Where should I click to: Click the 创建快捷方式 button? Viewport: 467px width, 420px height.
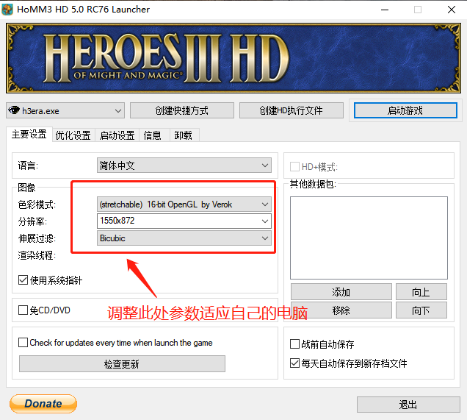[x=181, y=110]
